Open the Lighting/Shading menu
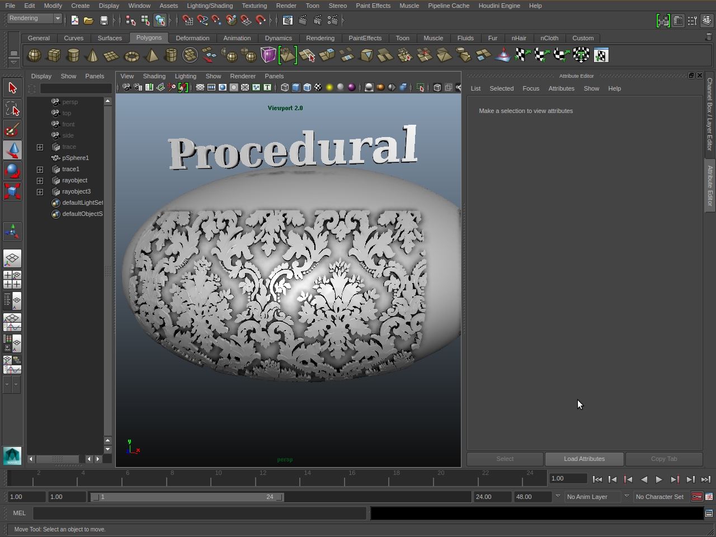Screen dimensions: 716x537 209,6
